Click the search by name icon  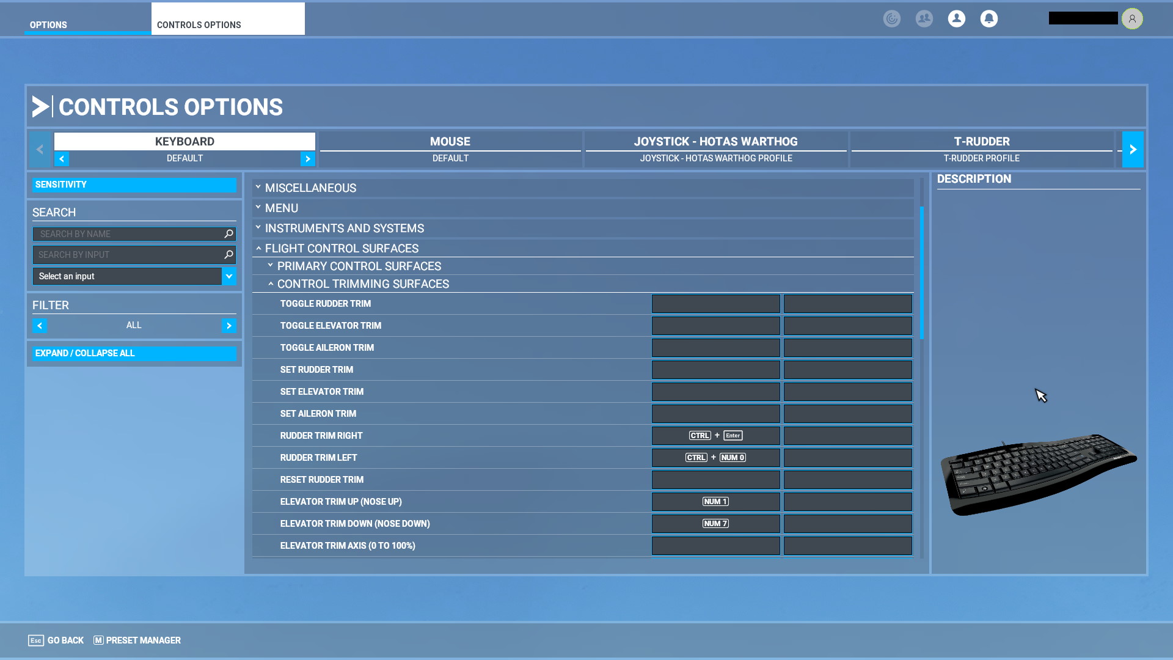(229, 233)
